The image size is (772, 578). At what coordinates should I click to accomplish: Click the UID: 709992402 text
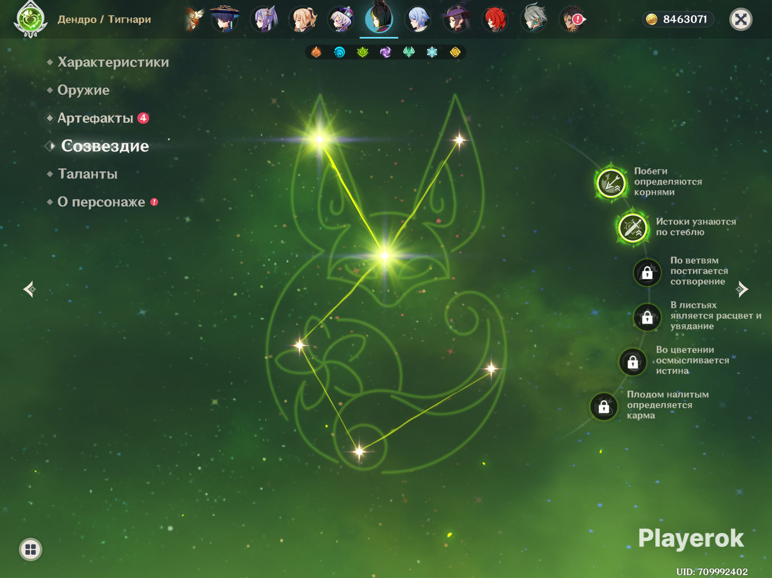pos(712,572)
